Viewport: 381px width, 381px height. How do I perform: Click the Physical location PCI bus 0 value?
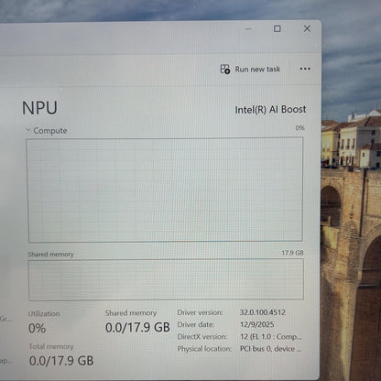[x=271, y=349]
